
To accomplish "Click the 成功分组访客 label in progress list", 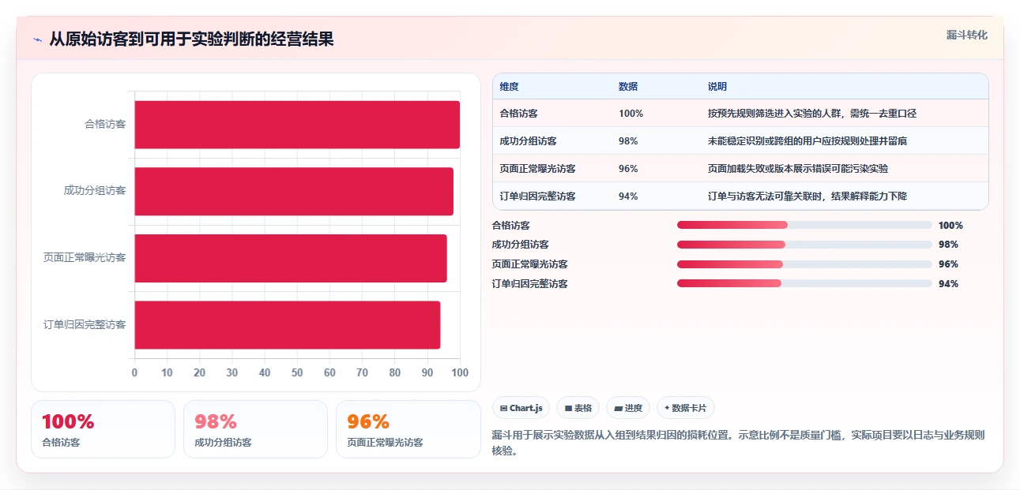I will (x=520, y=245).
